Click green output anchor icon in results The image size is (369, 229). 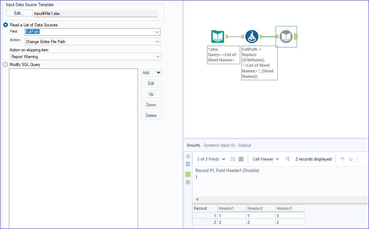[188, 174]
